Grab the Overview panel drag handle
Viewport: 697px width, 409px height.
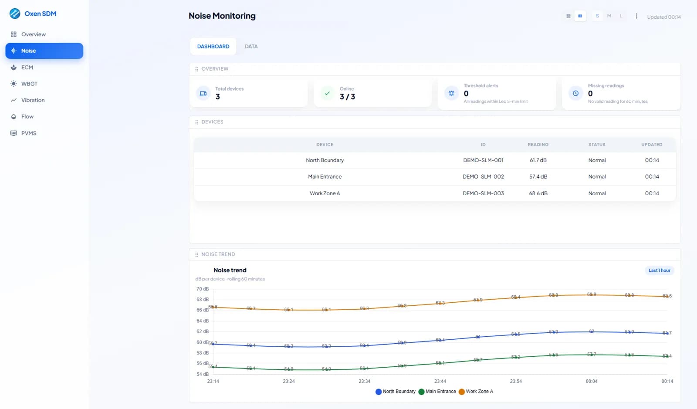coord(196,69)
